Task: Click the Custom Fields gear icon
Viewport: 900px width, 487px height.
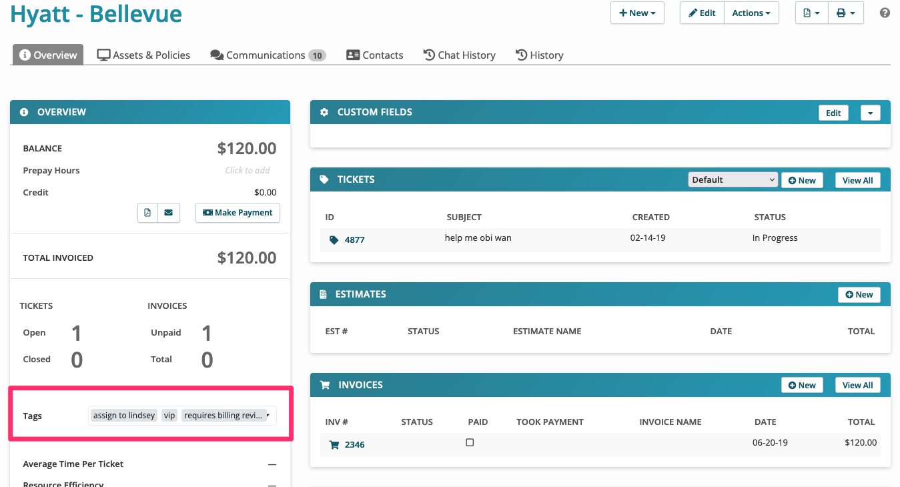Action: coord(324,112)
